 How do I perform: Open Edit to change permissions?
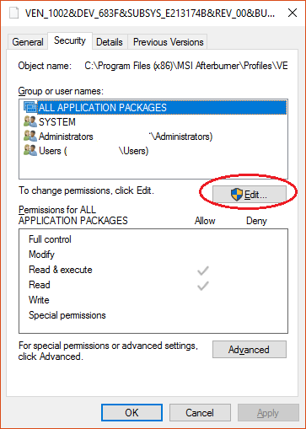(250, 194)
